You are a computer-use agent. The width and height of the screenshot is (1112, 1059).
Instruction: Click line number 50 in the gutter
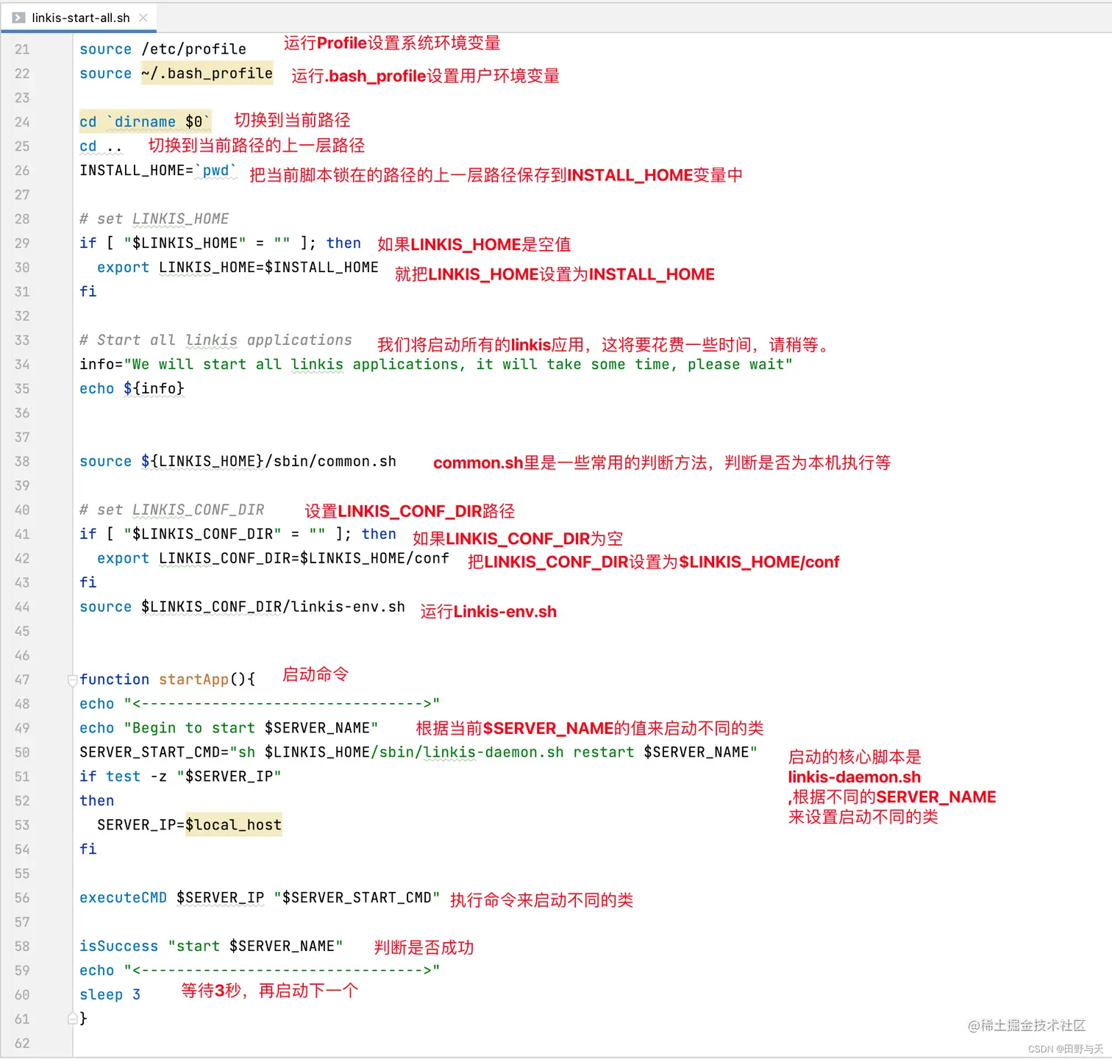(22, 753)
